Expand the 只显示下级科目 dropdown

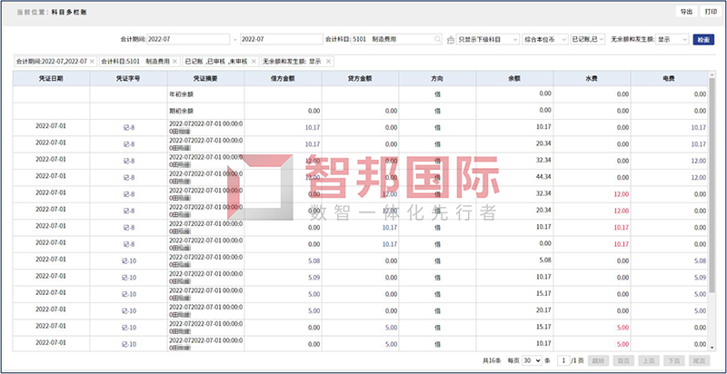pos(489,41)
